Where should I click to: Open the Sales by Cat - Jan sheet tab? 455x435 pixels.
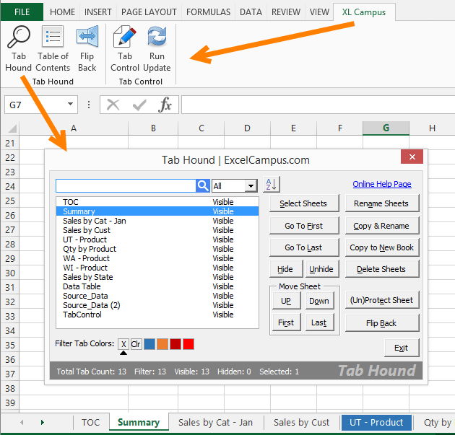tap(215, 423)
